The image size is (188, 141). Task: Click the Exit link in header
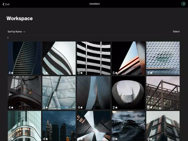click(x=7, y=4)
